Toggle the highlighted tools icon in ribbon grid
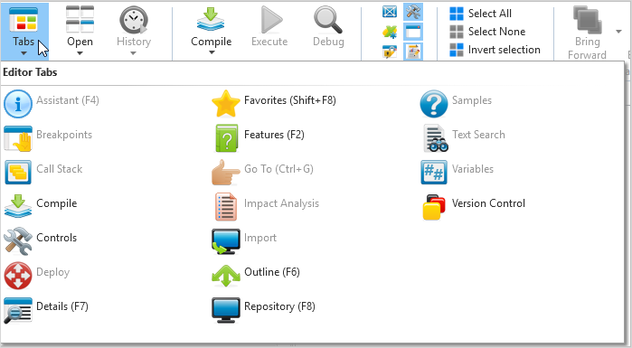632x348 pixels. [413, 12]
